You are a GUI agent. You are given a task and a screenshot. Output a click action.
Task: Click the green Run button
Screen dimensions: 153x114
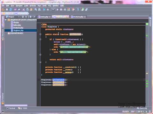[57, 9]
